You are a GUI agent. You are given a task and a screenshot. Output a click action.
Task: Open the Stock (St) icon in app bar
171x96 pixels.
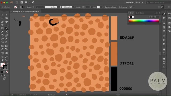click(x=22, y=2)
